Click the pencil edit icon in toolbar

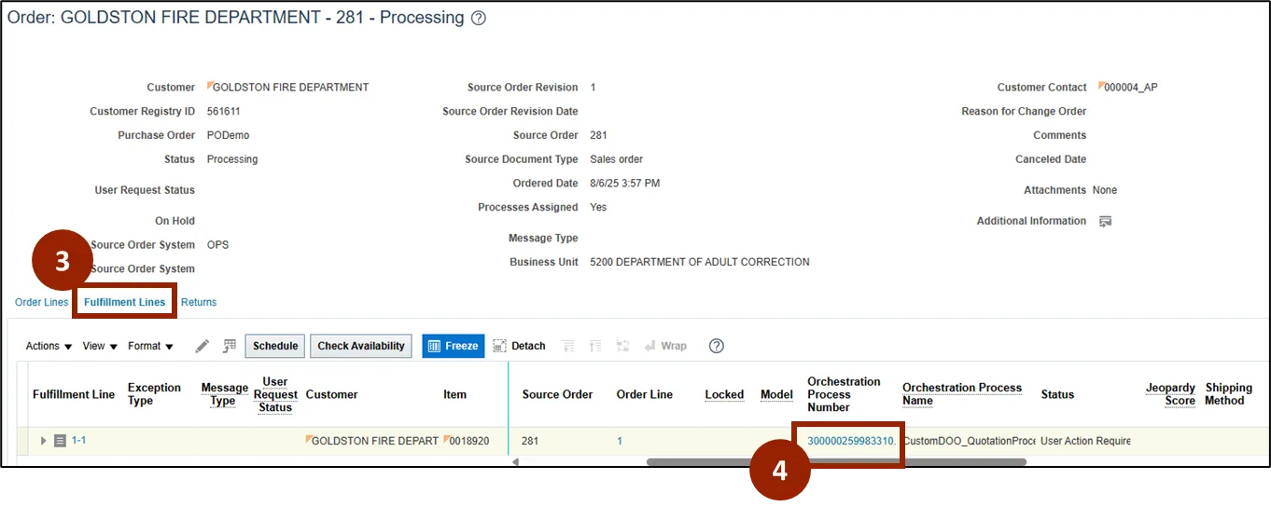click(202, 346)
